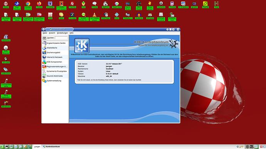266x149 pixels.
Task: Launch the SeaMonkey desktop icon
Action: tap(17, 6)
